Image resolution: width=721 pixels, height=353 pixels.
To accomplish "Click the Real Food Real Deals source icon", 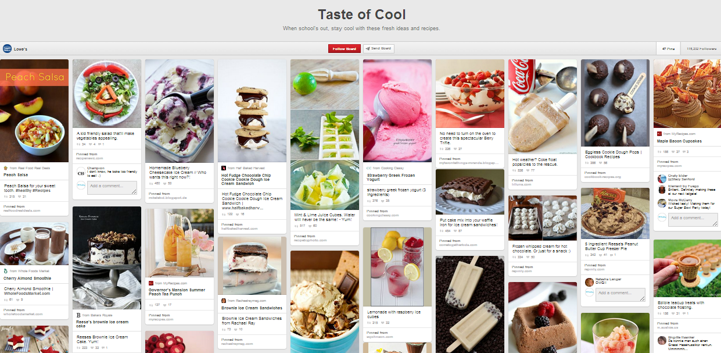I will [6, 167].
